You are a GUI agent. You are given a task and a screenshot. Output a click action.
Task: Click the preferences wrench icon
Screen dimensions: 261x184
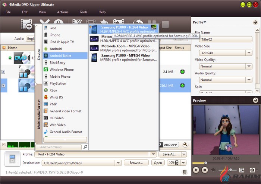[x=185, y=145]
